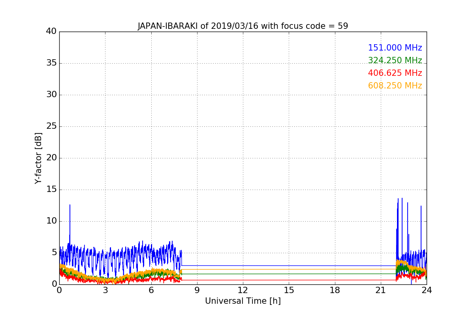Select the 151.000 MHz legend label
This screenshot has height=316, width=474.
(x=395, y=48)
